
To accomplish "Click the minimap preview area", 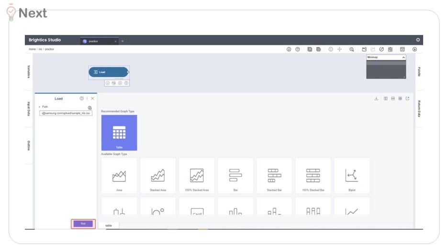I will tap(386, 69).
